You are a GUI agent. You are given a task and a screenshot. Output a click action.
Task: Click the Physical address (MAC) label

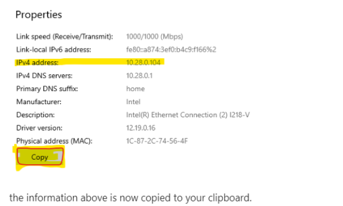coord(54,141)
